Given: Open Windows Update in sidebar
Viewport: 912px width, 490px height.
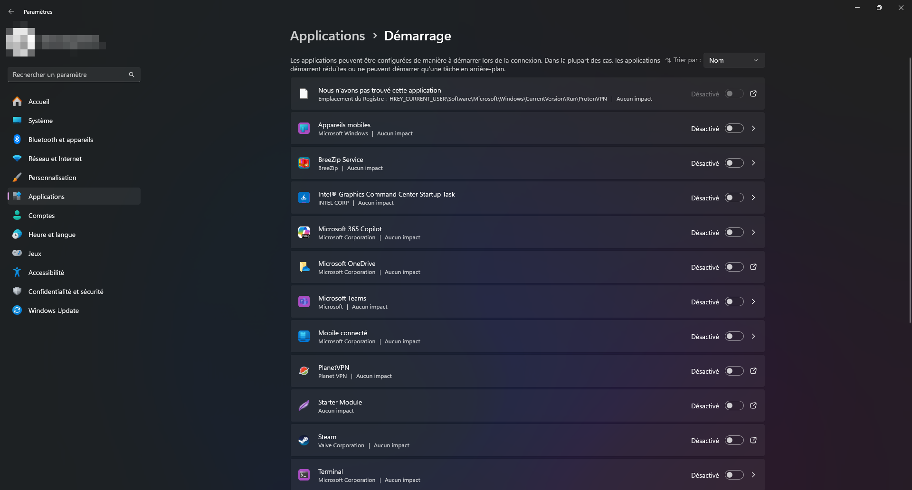Looking at the screenshot, I should click(x=74, y=311).
